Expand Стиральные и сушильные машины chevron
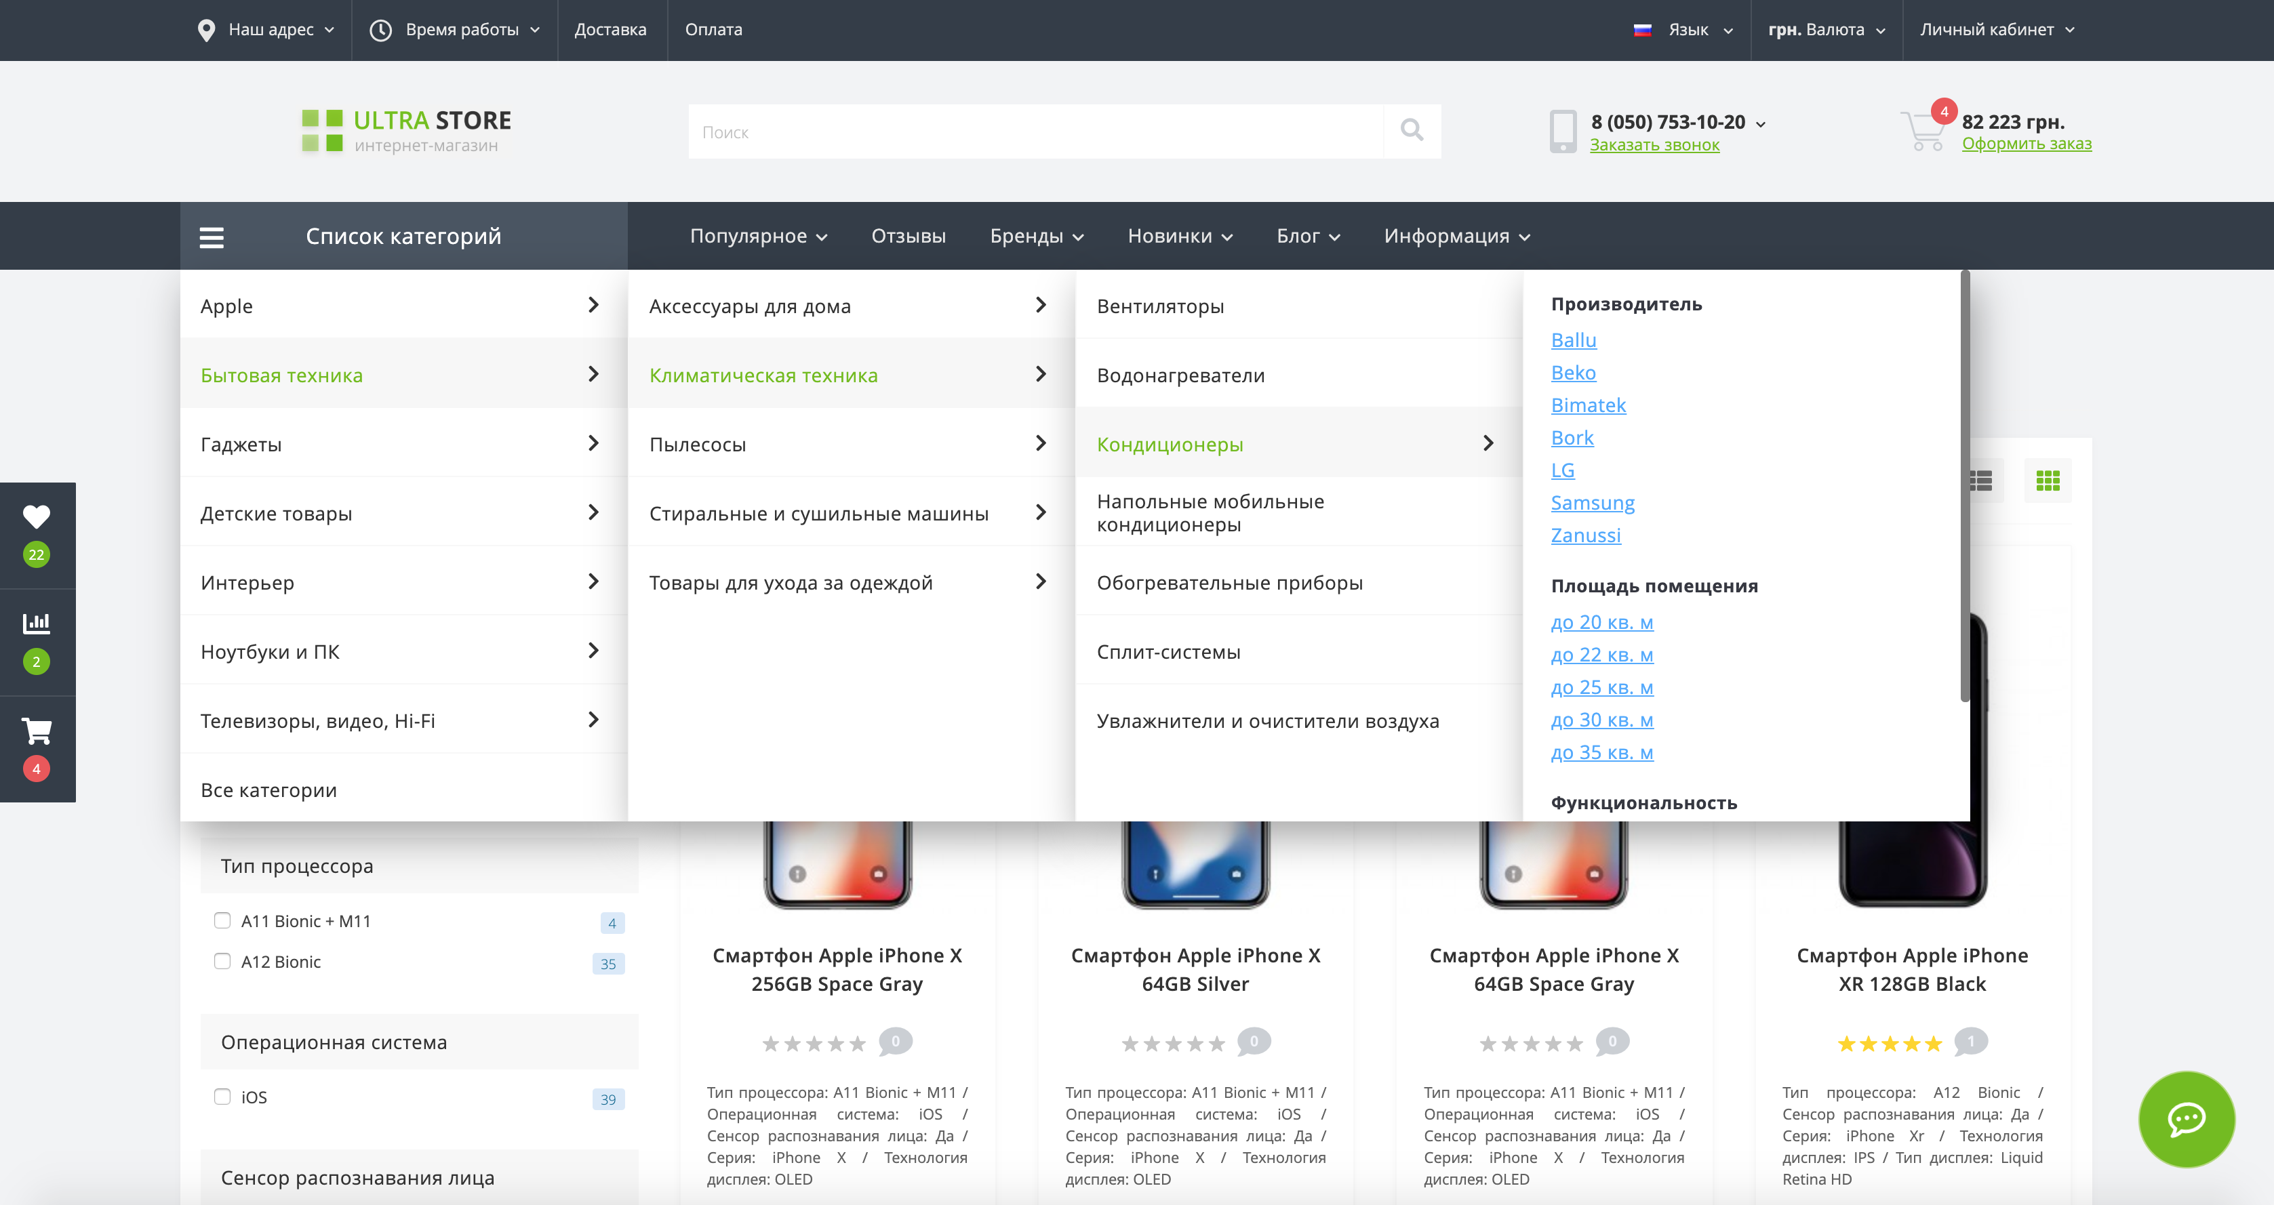The image size is (2274, 1205). click(x=1041, y=512)
